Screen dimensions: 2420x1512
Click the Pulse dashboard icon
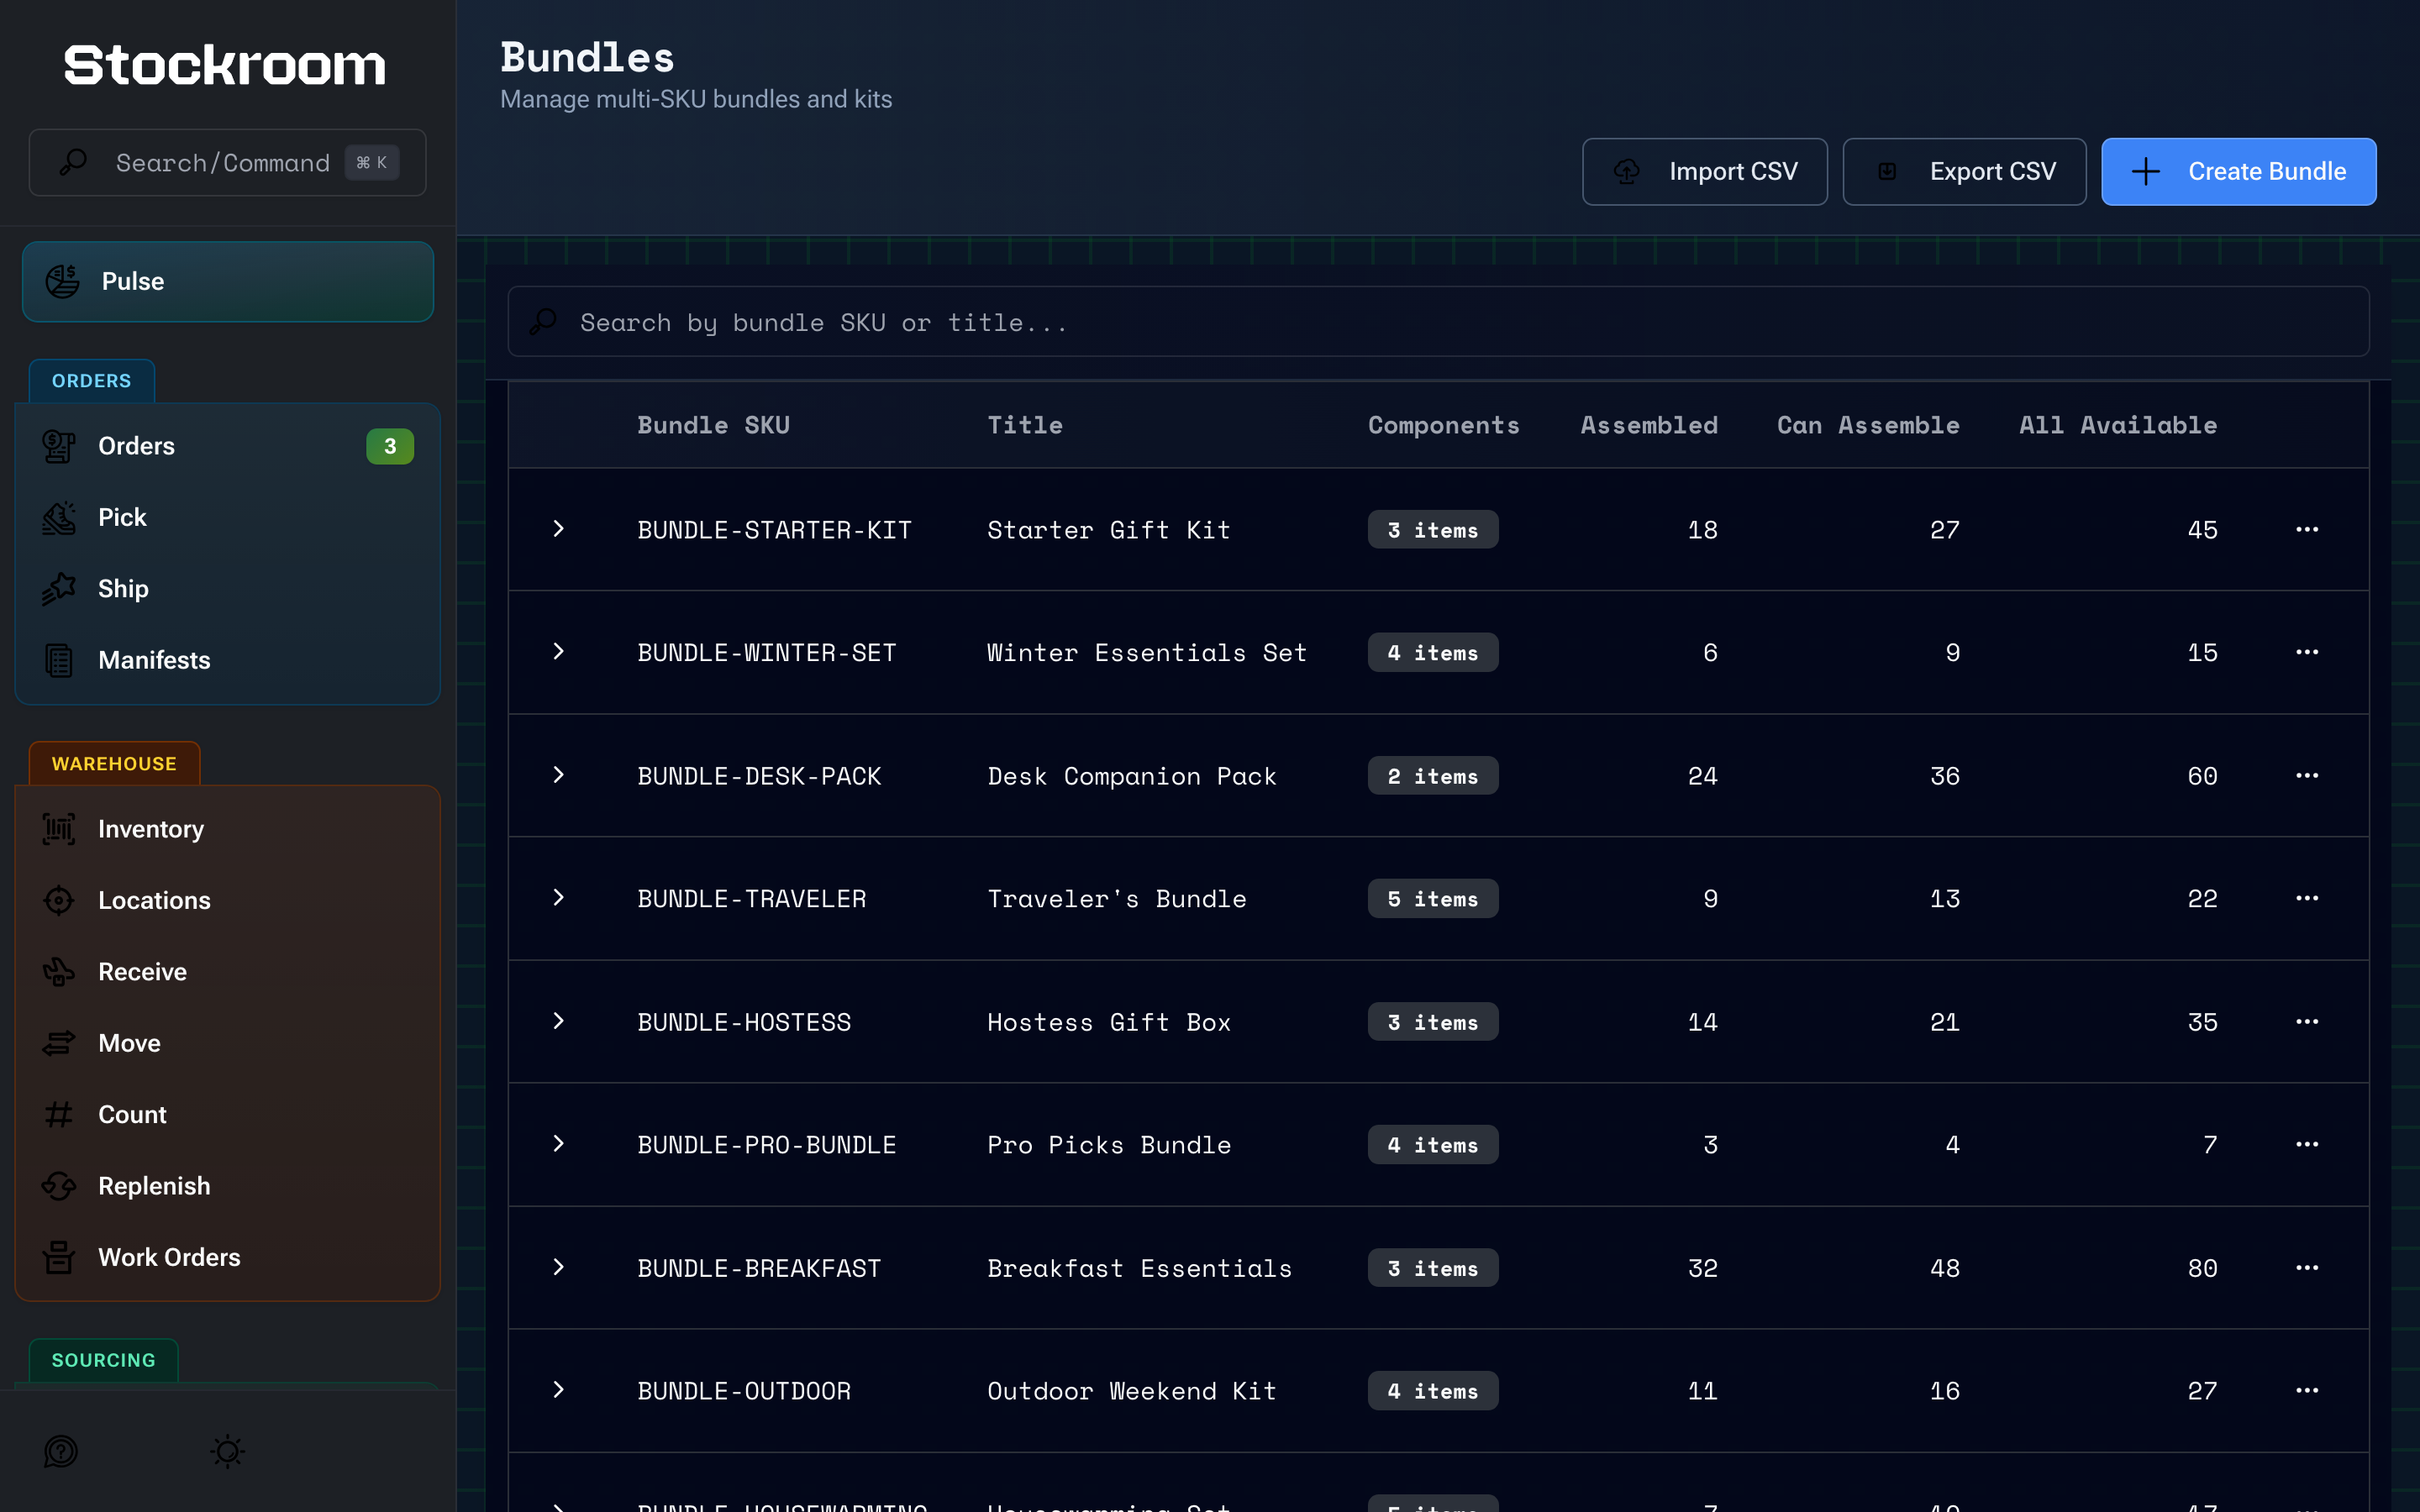pyautogui.click(x=62, y=281)
